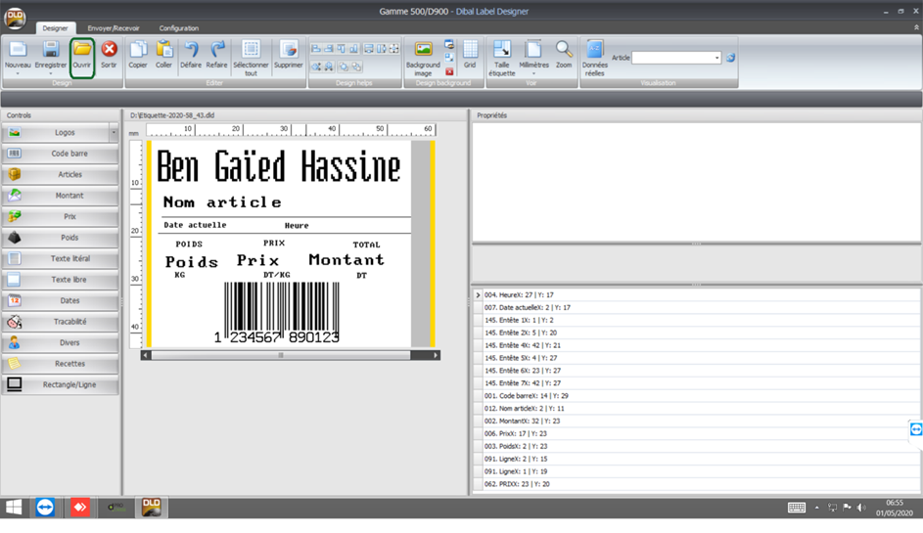Open the Millimètres units dropdown

[x=533, y=73]
